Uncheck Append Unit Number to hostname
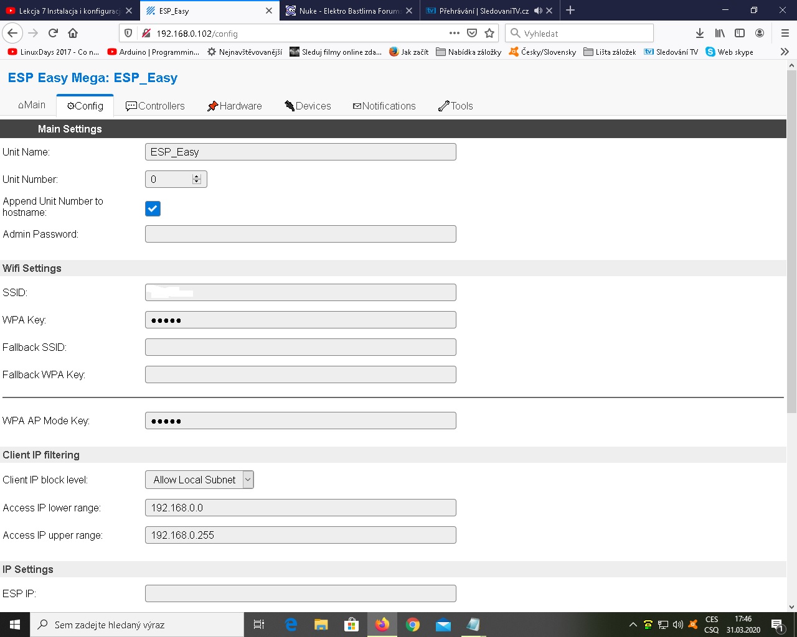This screenshot has height=637, width=797. pyautogui.click(x=153, y=209)
